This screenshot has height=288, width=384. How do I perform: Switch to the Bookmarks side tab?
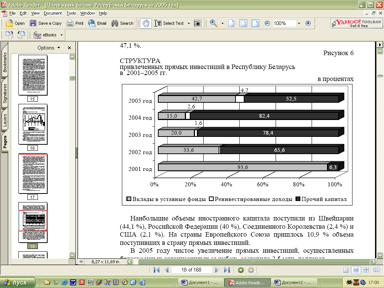pyautogui.click(x=5, y=62)
